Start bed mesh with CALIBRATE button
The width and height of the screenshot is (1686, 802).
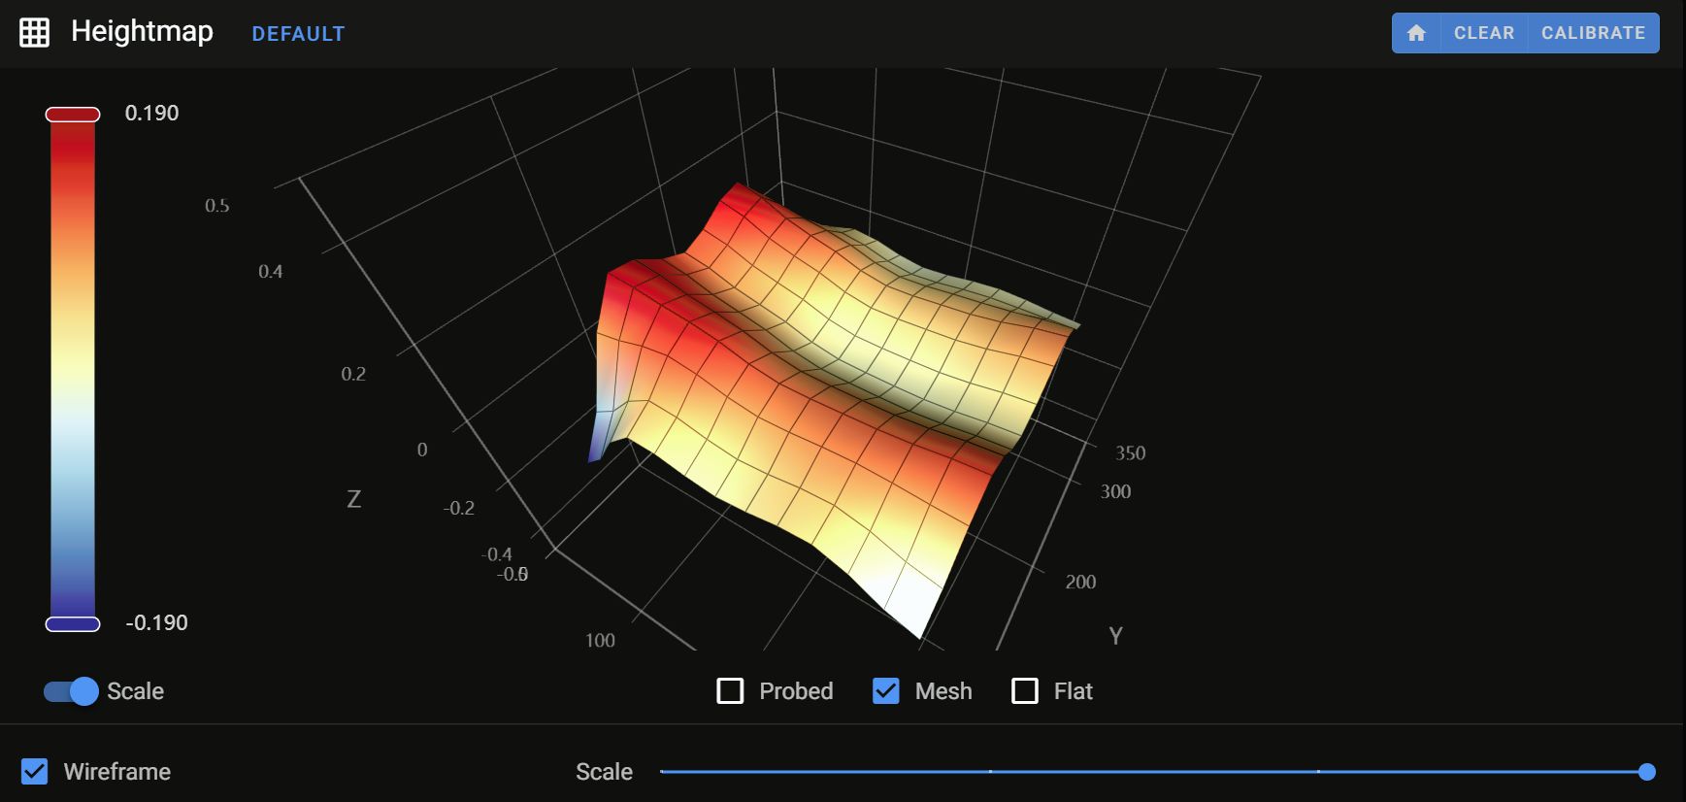pos(1593,33)
